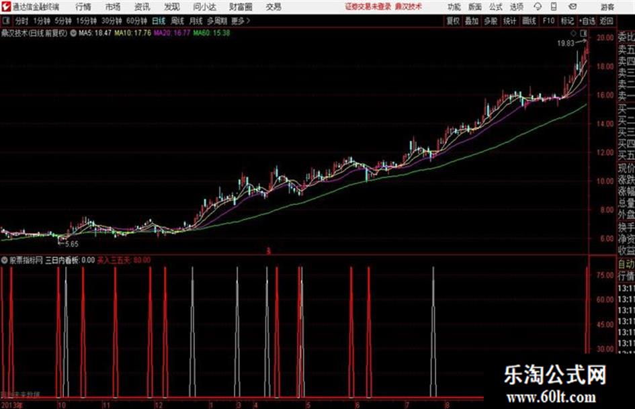Click the mobile phone icon in top bar
The height and width of the screenshot is (409, 635).
[x=554, y=7]
